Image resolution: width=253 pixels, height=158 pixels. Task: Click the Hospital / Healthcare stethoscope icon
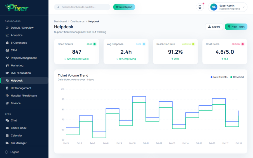click(7, 96)
